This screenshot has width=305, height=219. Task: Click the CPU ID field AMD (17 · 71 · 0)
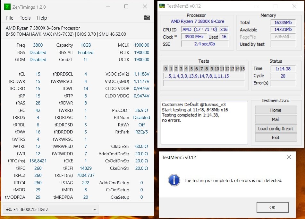click(200, 30)
